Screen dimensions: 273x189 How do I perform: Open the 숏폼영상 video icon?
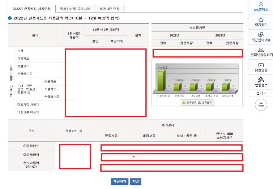[x=261, y=67]
